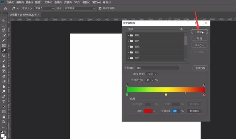Select the Frame tool

(4, 46)
